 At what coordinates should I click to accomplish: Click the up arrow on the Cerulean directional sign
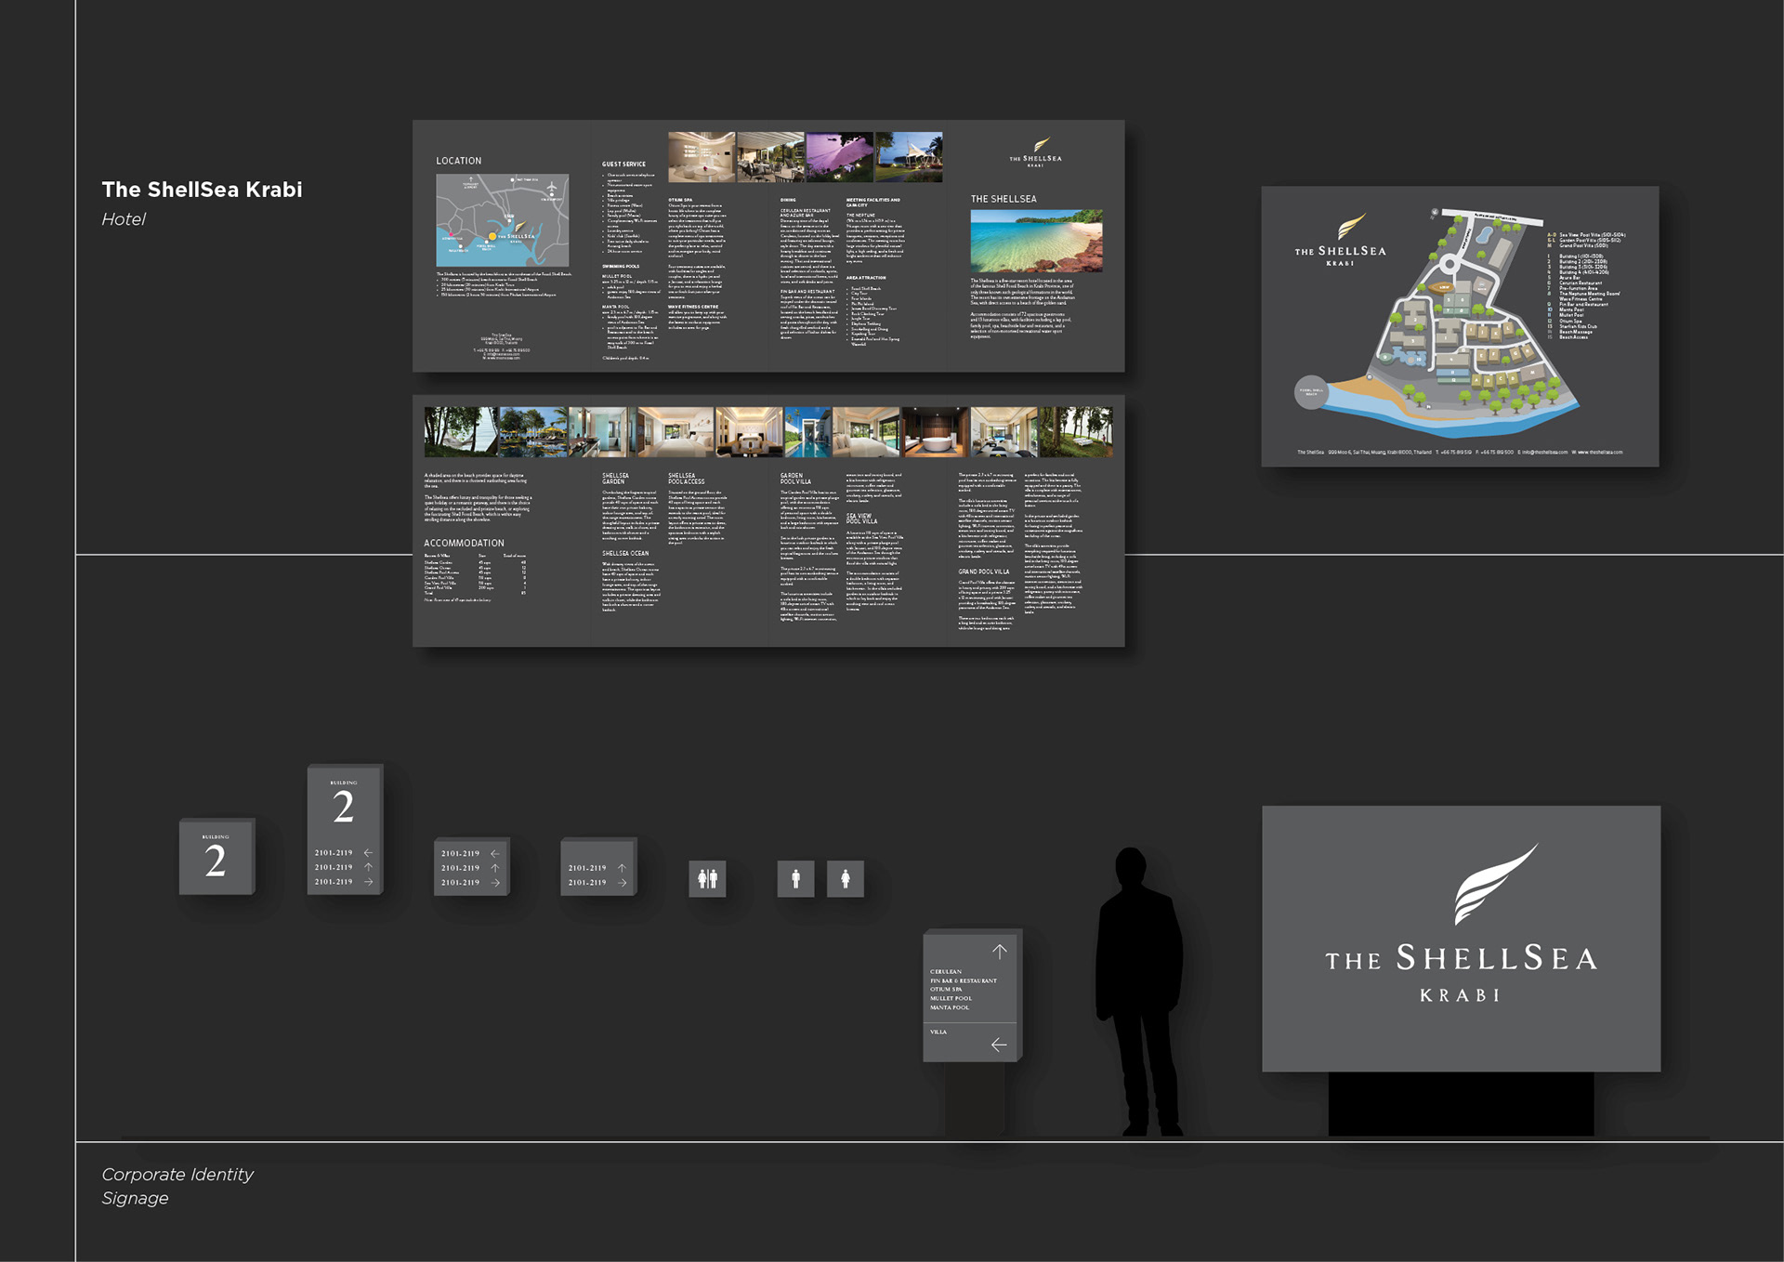(x=999, y=951)
